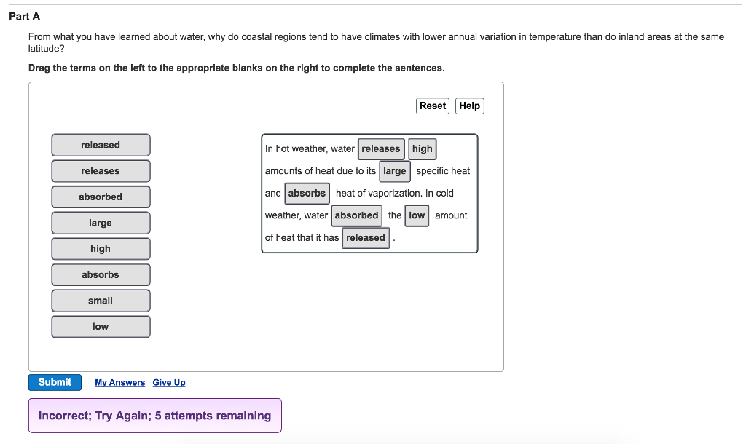Click 'releases' blank after 'In hot weather, water'
Screen dimensions: 746x444
tap(381, 149)
